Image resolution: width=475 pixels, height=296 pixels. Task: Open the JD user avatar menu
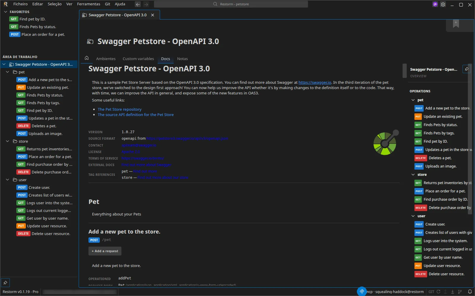coord(435,4)
